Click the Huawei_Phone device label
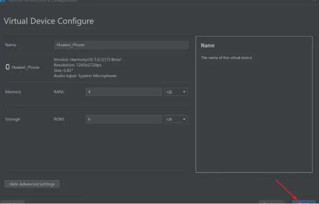The image size is (319, 204). (x=25, y=67)
